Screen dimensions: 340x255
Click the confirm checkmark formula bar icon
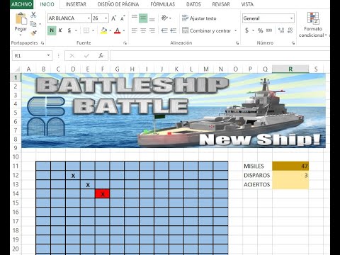tap(86, 56)
